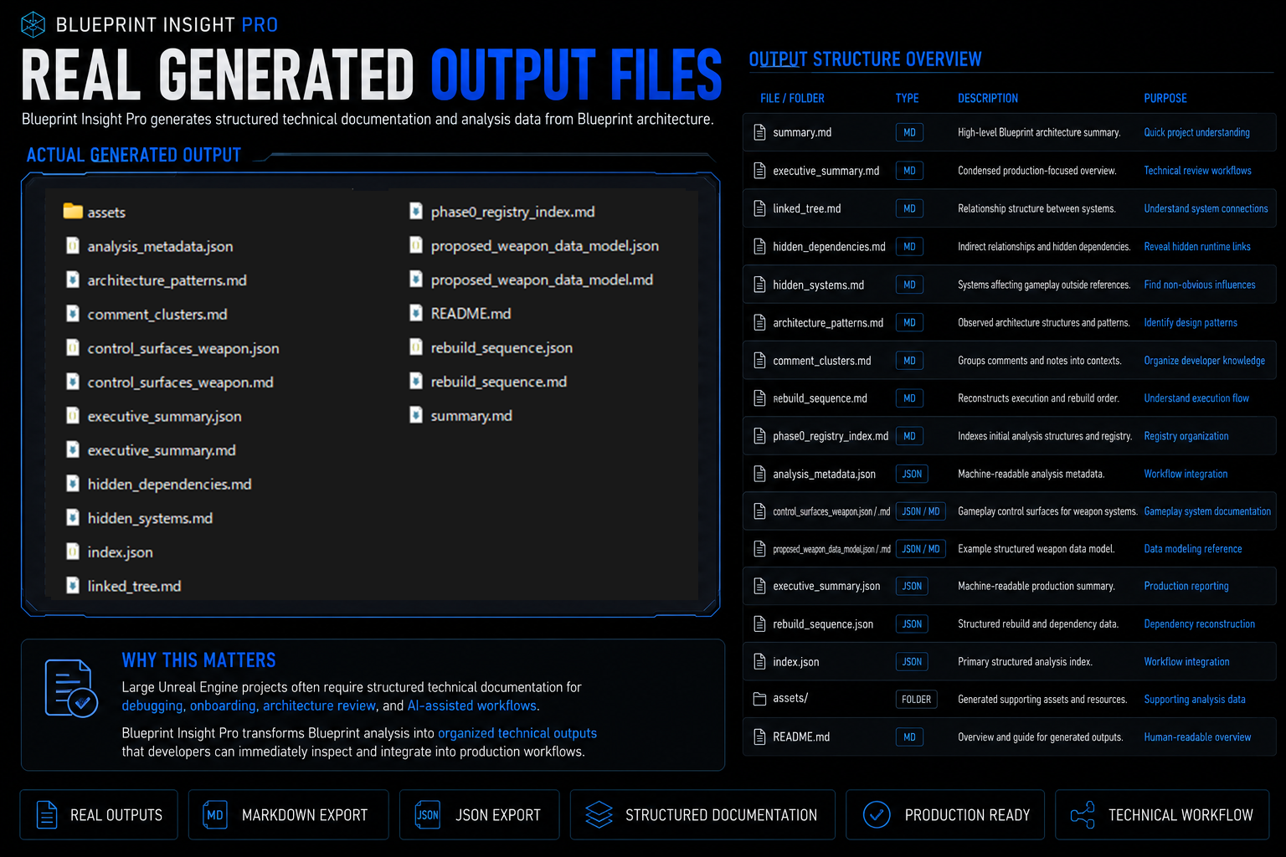This screenshot has height=857, width=1286.
Task: Click the ACTUAL GENERATED OUTPUT panel heading
Action: coord(134,155)
